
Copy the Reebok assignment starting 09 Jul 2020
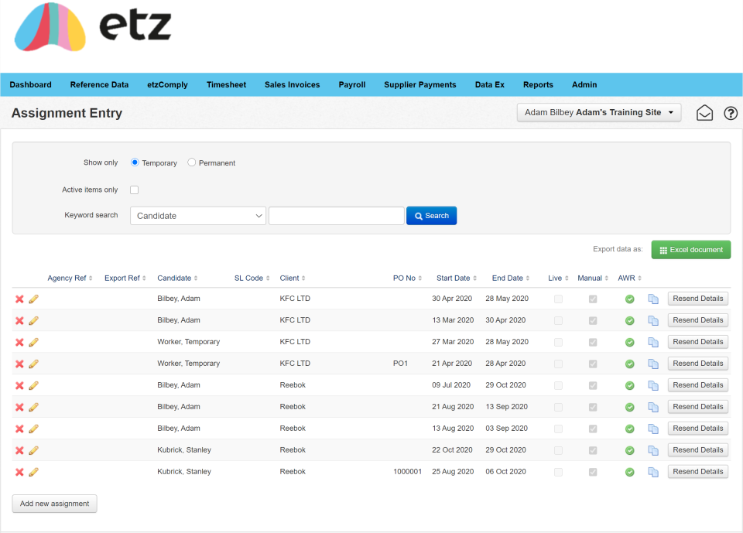tap(653, 386)
